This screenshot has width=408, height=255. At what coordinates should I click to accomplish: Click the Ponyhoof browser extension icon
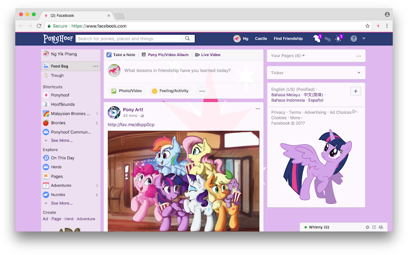[x=378, y=26]
